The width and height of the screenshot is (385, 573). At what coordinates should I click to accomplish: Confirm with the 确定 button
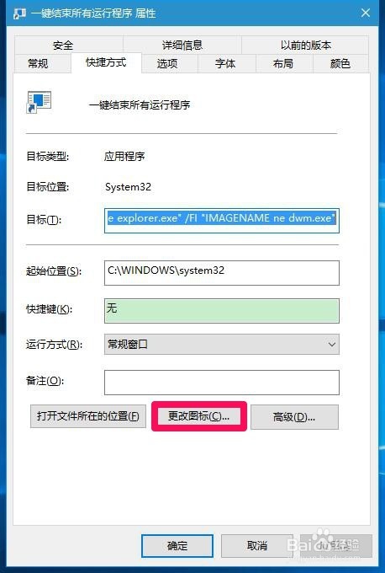click(177, 546)
